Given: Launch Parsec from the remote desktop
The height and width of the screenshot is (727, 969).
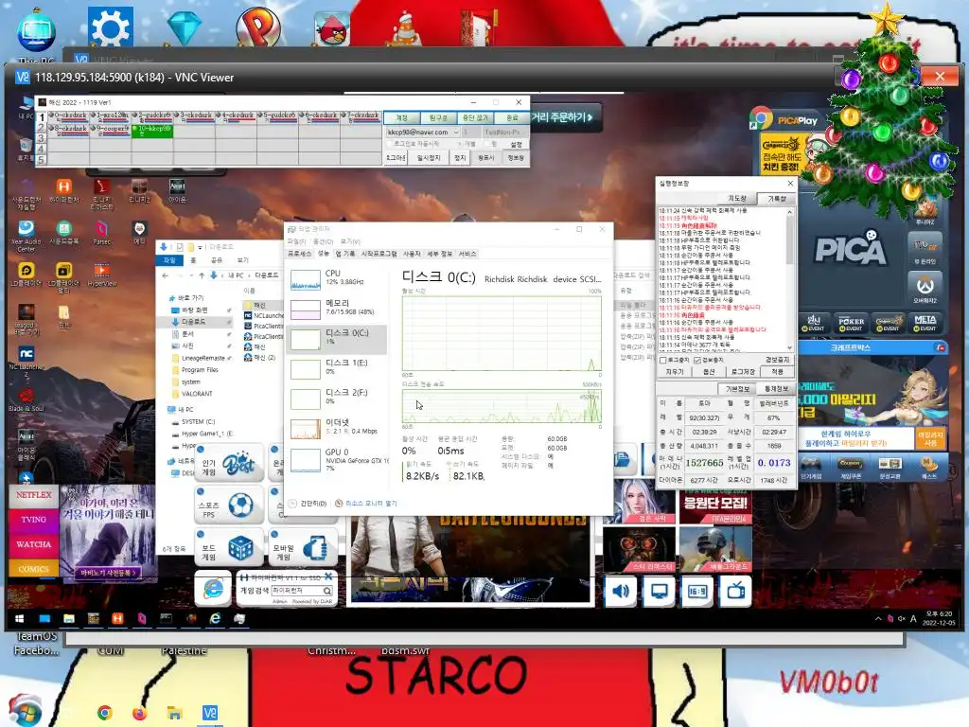Looking at the screenshot, I should 101,233.
